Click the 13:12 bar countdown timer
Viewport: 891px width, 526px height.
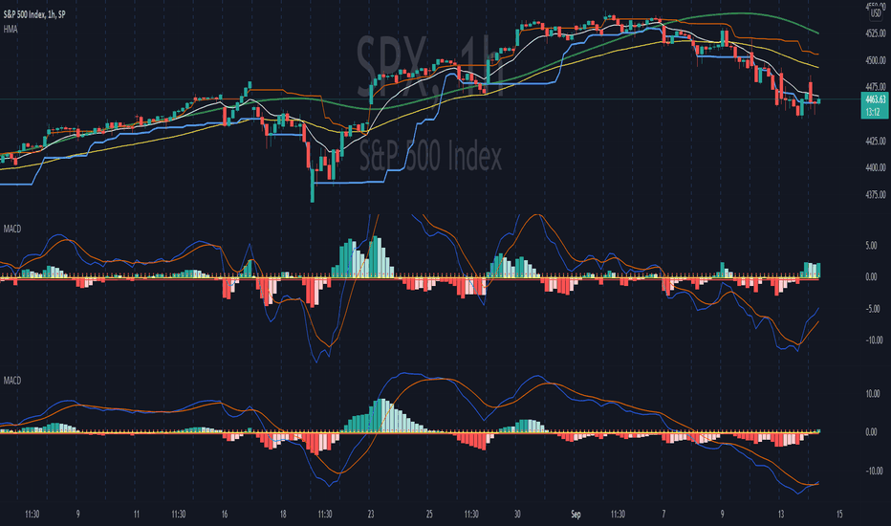[x=874, y=112]
